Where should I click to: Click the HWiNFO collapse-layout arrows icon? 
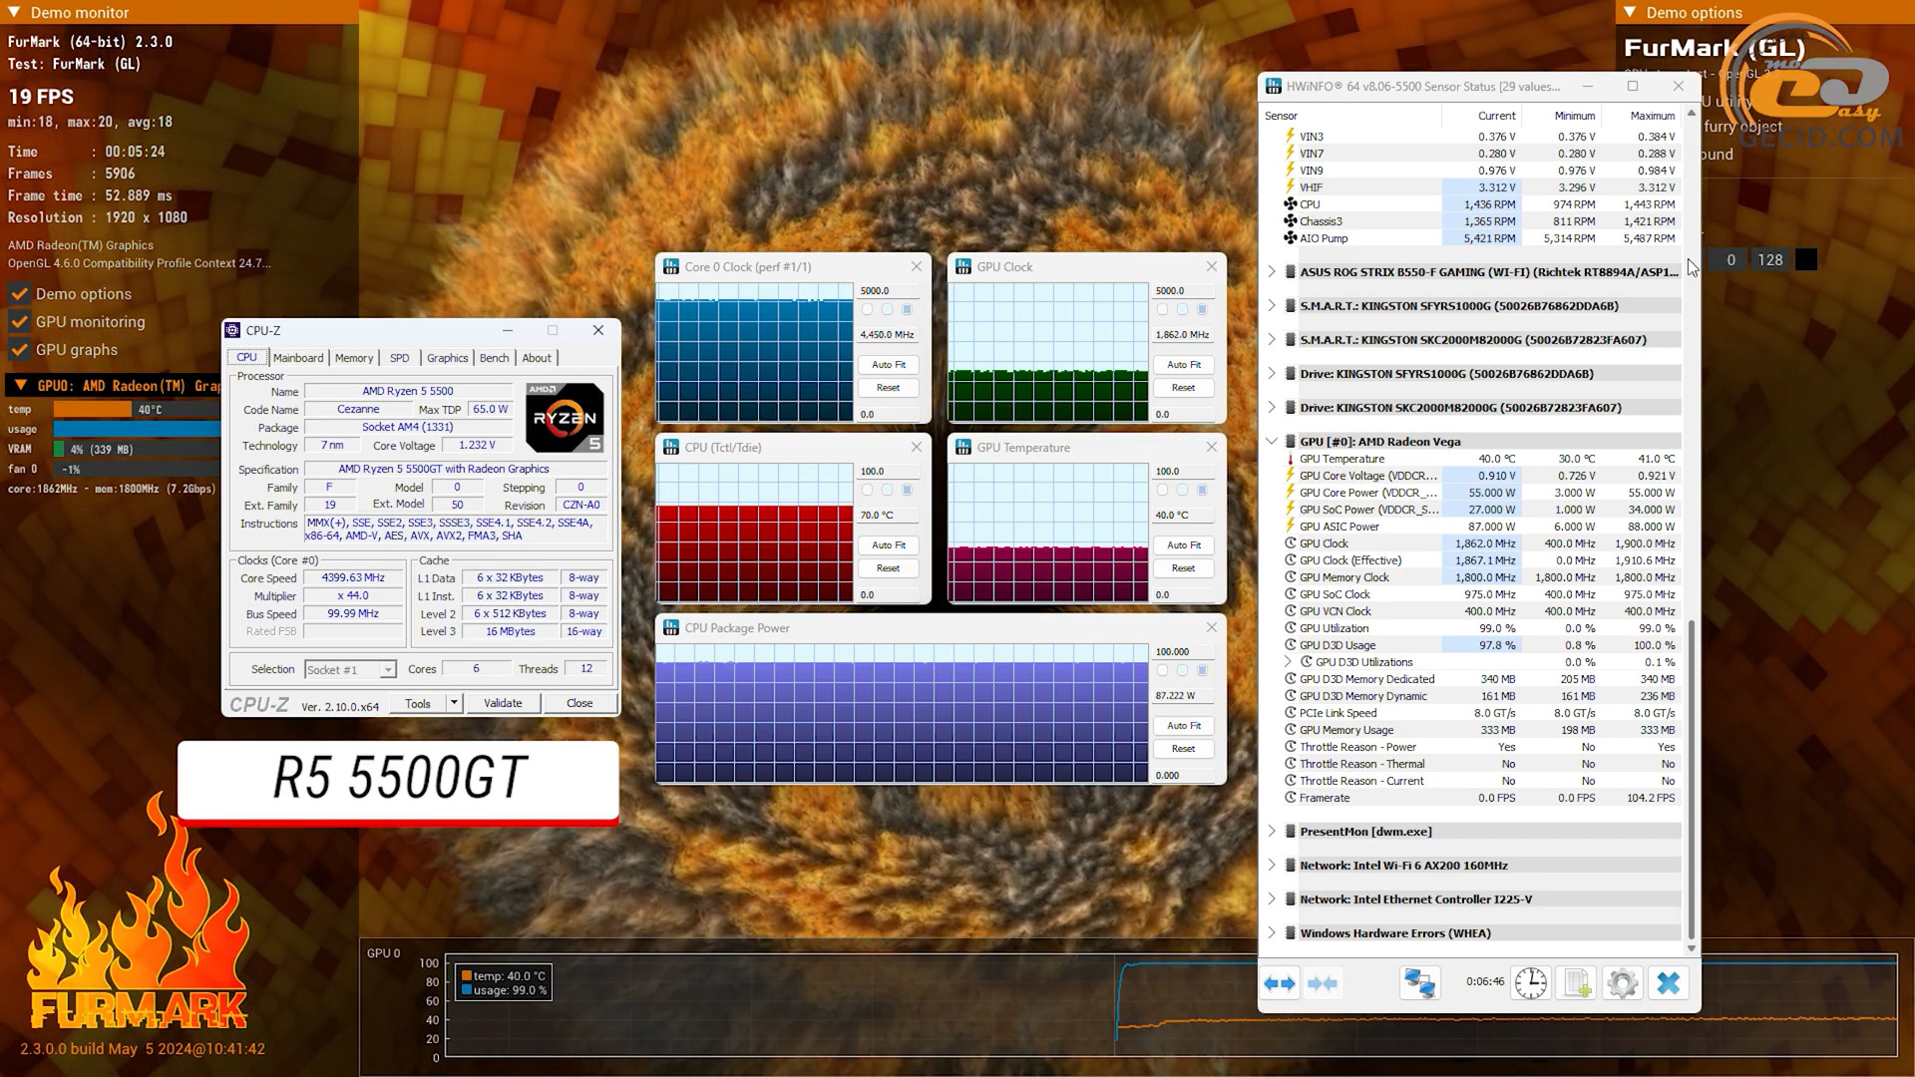[x=1323, y=984]
